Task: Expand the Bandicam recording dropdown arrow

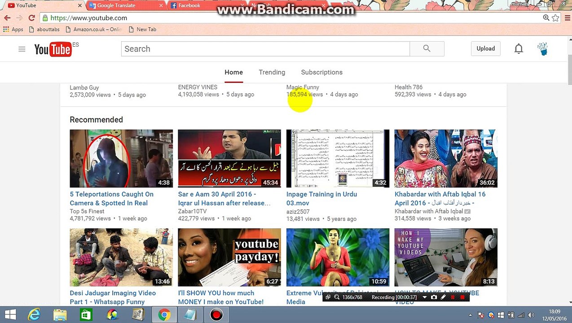Action: (424, 297)
